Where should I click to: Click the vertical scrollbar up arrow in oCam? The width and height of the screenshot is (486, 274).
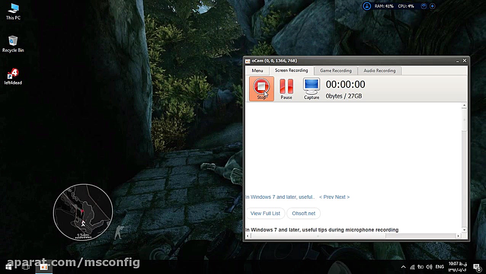(464, 105)
